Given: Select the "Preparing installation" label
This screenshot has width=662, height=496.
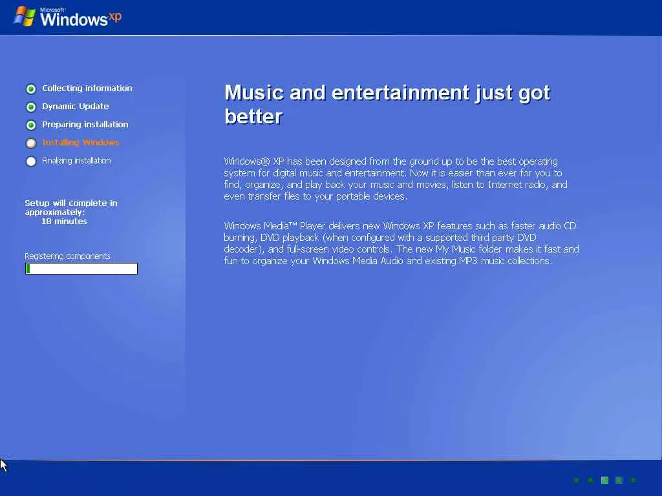Looking at the screenshot, I should point(85,125).
